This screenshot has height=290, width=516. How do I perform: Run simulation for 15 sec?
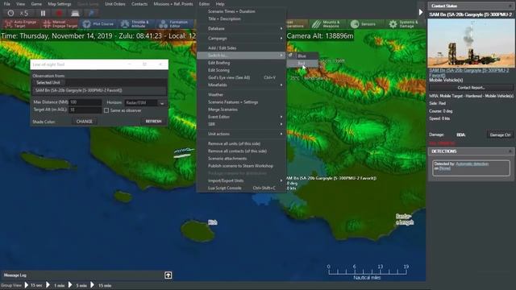(x=34, y=285)
